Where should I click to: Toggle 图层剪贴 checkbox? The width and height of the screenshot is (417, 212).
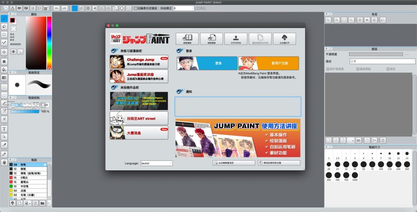[x=358, y=69]
